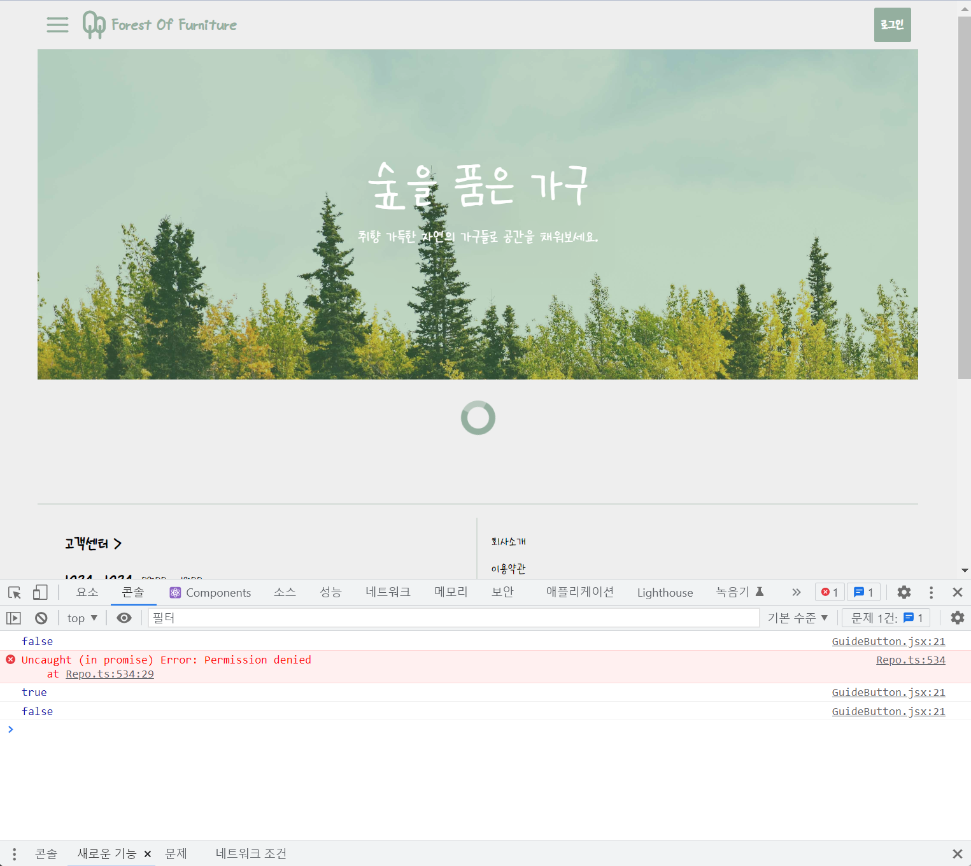This screenshot has width=971, height=866.
Task: Select the 새로운 기능 drawer tab
Action: tap(107, 854)
